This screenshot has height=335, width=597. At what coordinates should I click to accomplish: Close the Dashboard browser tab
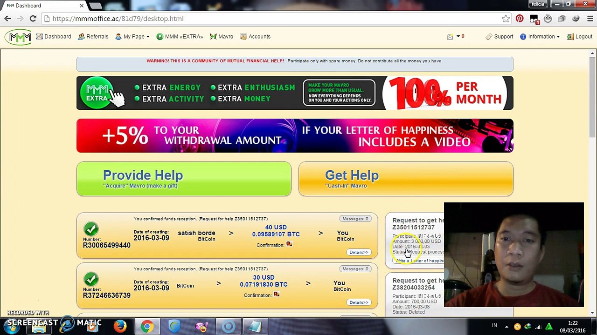pos(82,6)
